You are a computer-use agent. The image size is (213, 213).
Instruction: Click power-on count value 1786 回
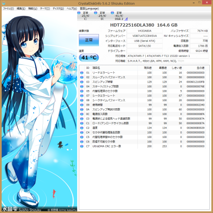coord(199,46)
